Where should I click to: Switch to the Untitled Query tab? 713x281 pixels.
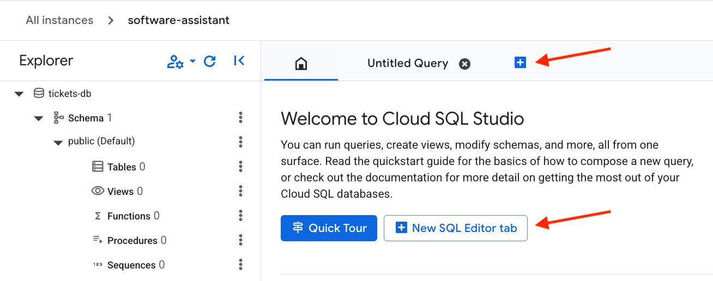click(x=407, y=64)
